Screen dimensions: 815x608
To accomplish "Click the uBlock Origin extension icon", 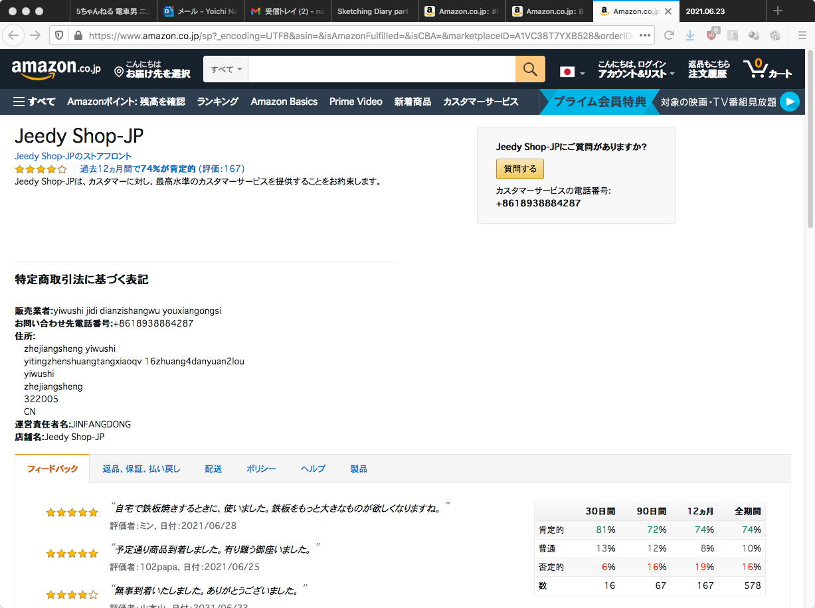I will [712, 35].
